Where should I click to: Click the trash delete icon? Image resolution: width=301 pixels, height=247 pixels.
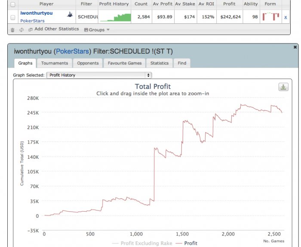point(12,30)
